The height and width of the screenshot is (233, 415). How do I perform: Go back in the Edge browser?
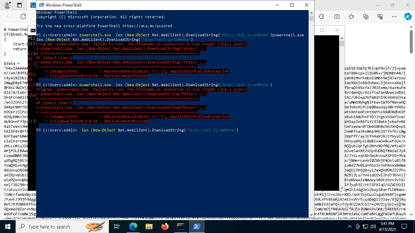click(9, 17)
